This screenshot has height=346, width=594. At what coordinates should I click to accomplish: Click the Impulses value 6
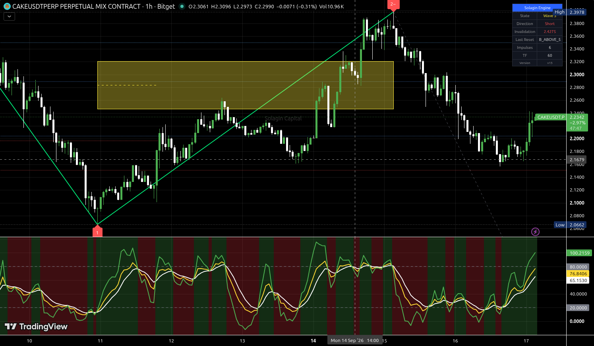coord(549,48)
